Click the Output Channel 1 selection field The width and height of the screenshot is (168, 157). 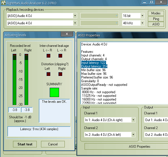156,120
